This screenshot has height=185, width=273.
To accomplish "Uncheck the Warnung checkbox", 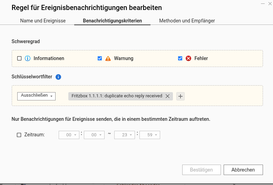I will click(x=100, y=58).
